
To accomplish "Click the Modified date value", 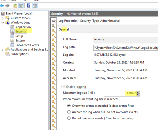I will [121, 70].
